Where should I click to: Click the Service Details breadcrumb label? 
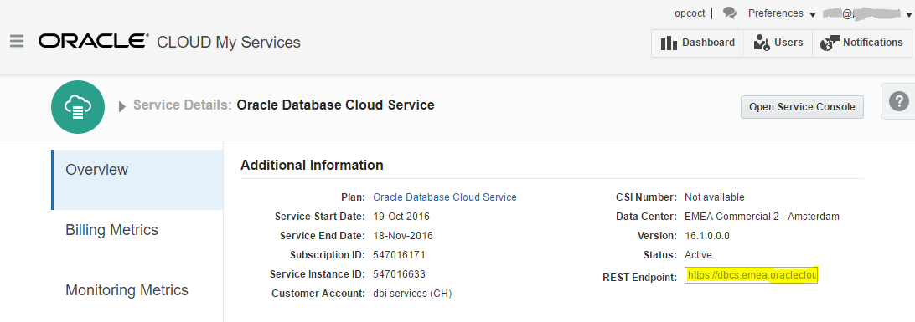coord(183,105)
